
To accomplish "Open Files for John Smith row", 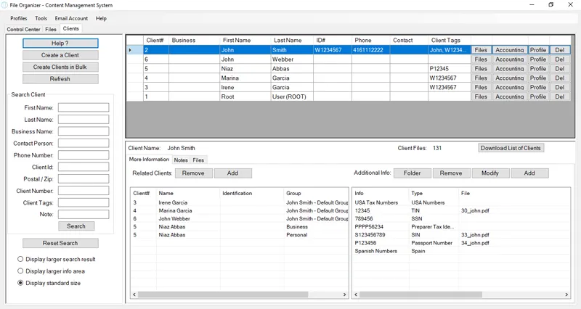I will [x=481, y=50].
